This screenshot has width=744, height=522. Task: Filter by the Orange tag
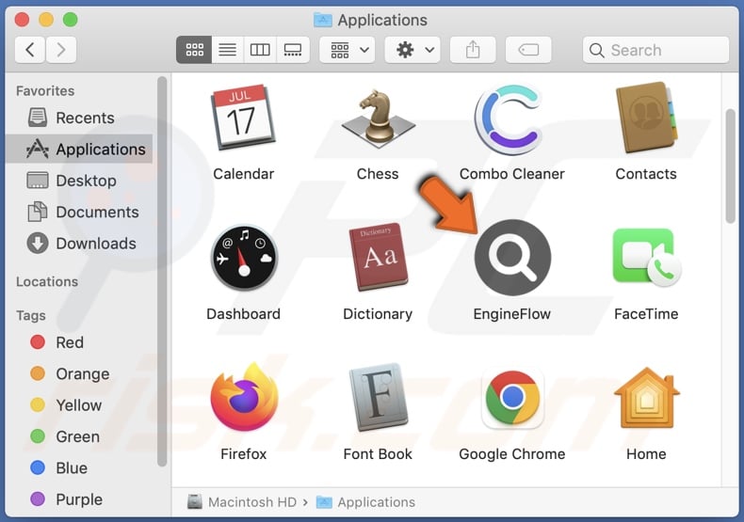[79, 373]
